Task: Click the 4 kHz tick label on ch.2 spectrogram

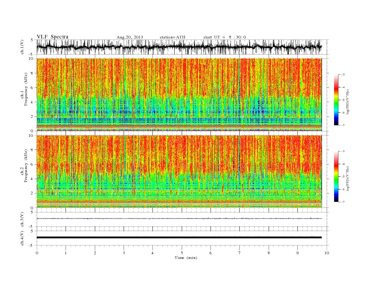Action: (33, 179)
